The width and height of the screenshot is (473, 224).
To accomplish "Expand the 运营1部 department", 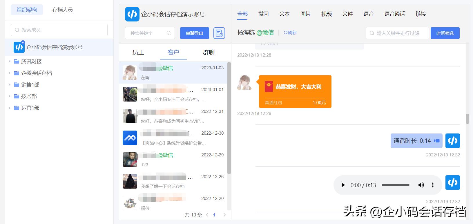I will [x=9, y=108].
